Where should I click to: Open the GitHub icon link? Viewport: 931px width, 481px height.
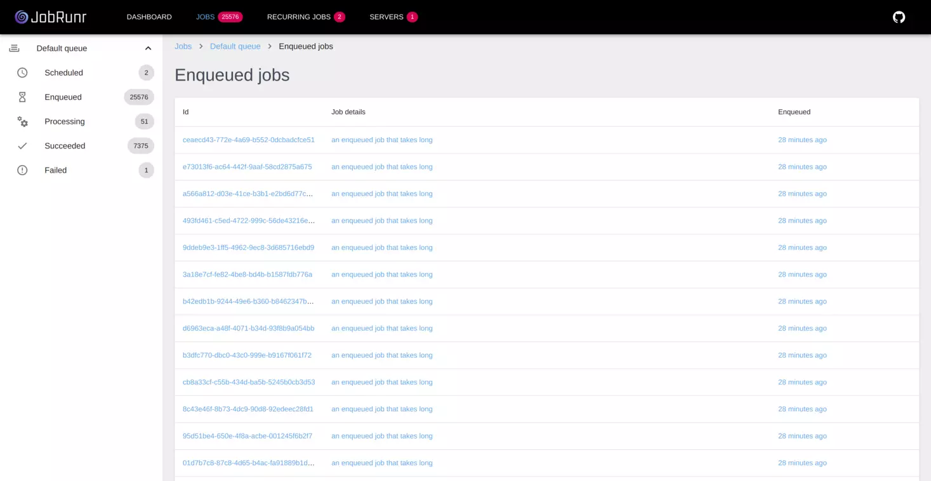[899, 17]
